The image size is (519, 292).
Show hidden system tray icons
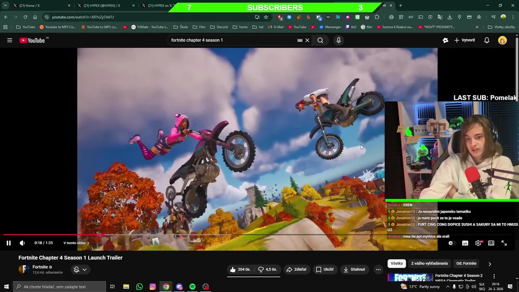(448, 287)
